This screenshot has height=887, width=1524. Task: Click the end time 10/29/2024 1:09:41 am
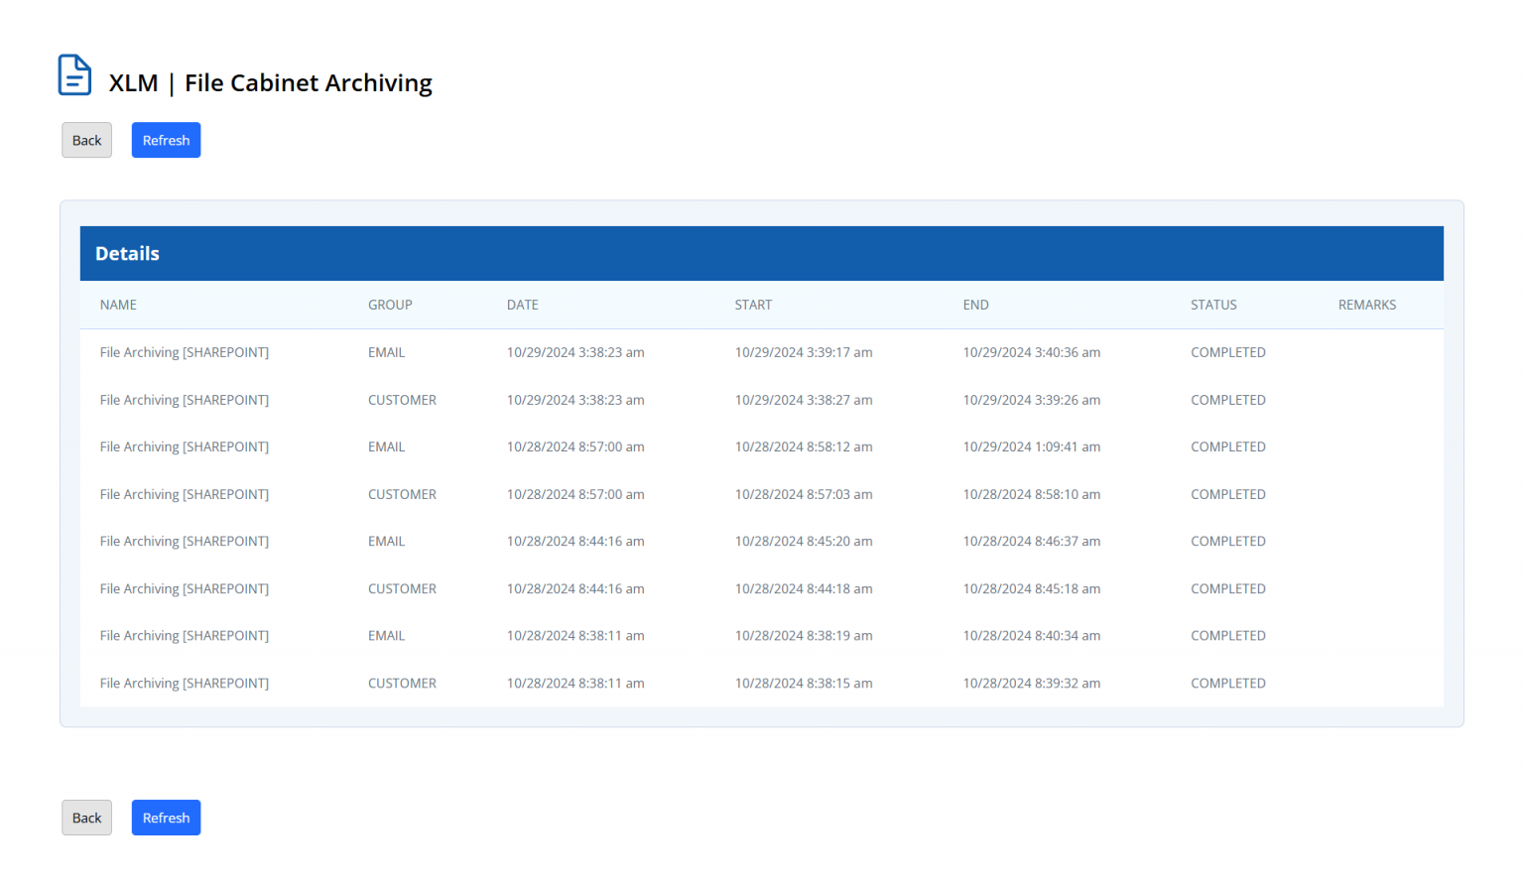[1031, 447]
